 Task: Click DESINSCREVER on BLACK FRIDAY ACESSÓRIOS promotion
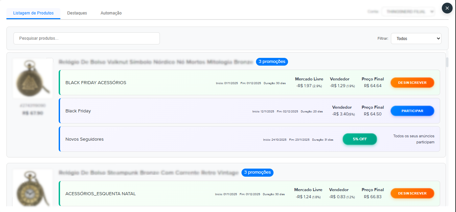pyautogui.click(x=412, y=82)
